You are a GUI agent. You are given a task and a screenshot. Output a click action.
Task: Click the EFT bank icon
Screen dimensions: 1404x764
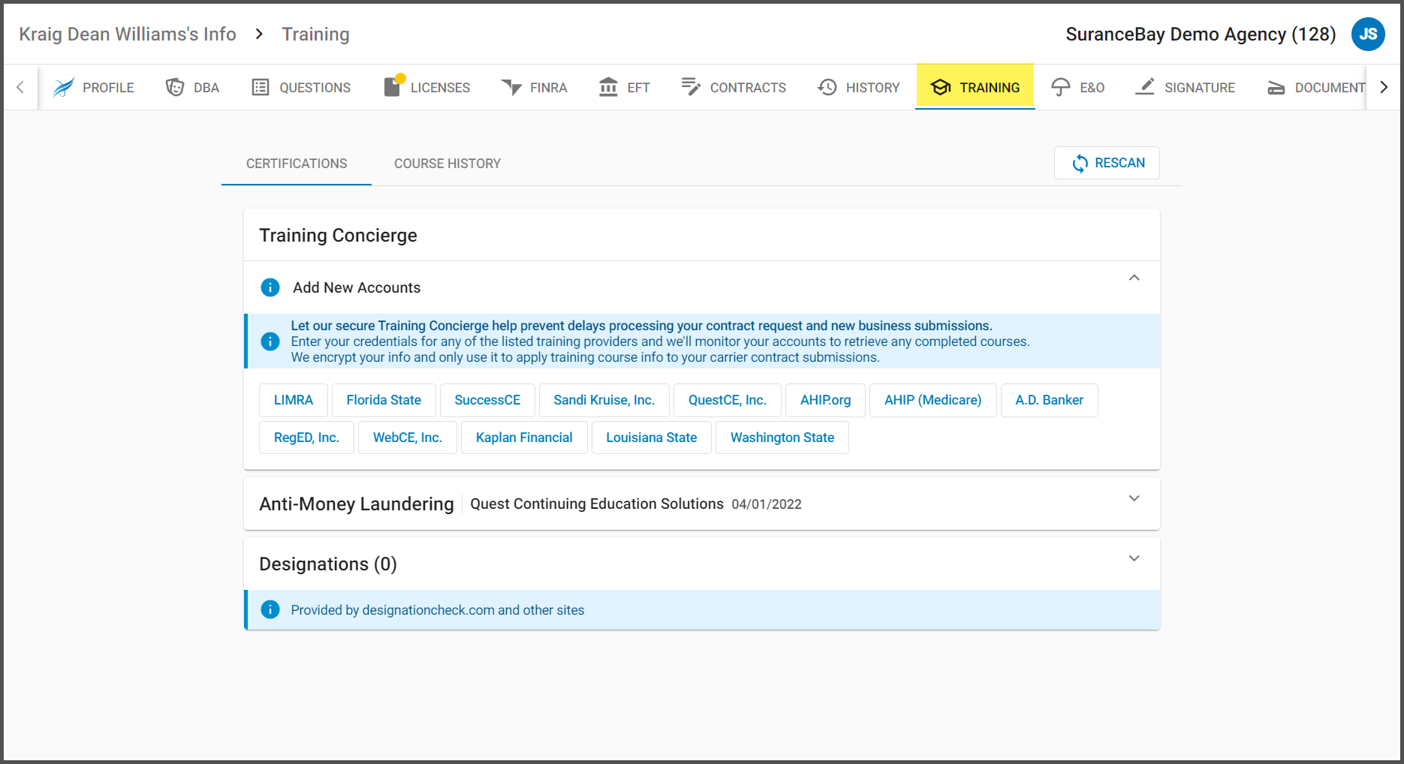608,87
